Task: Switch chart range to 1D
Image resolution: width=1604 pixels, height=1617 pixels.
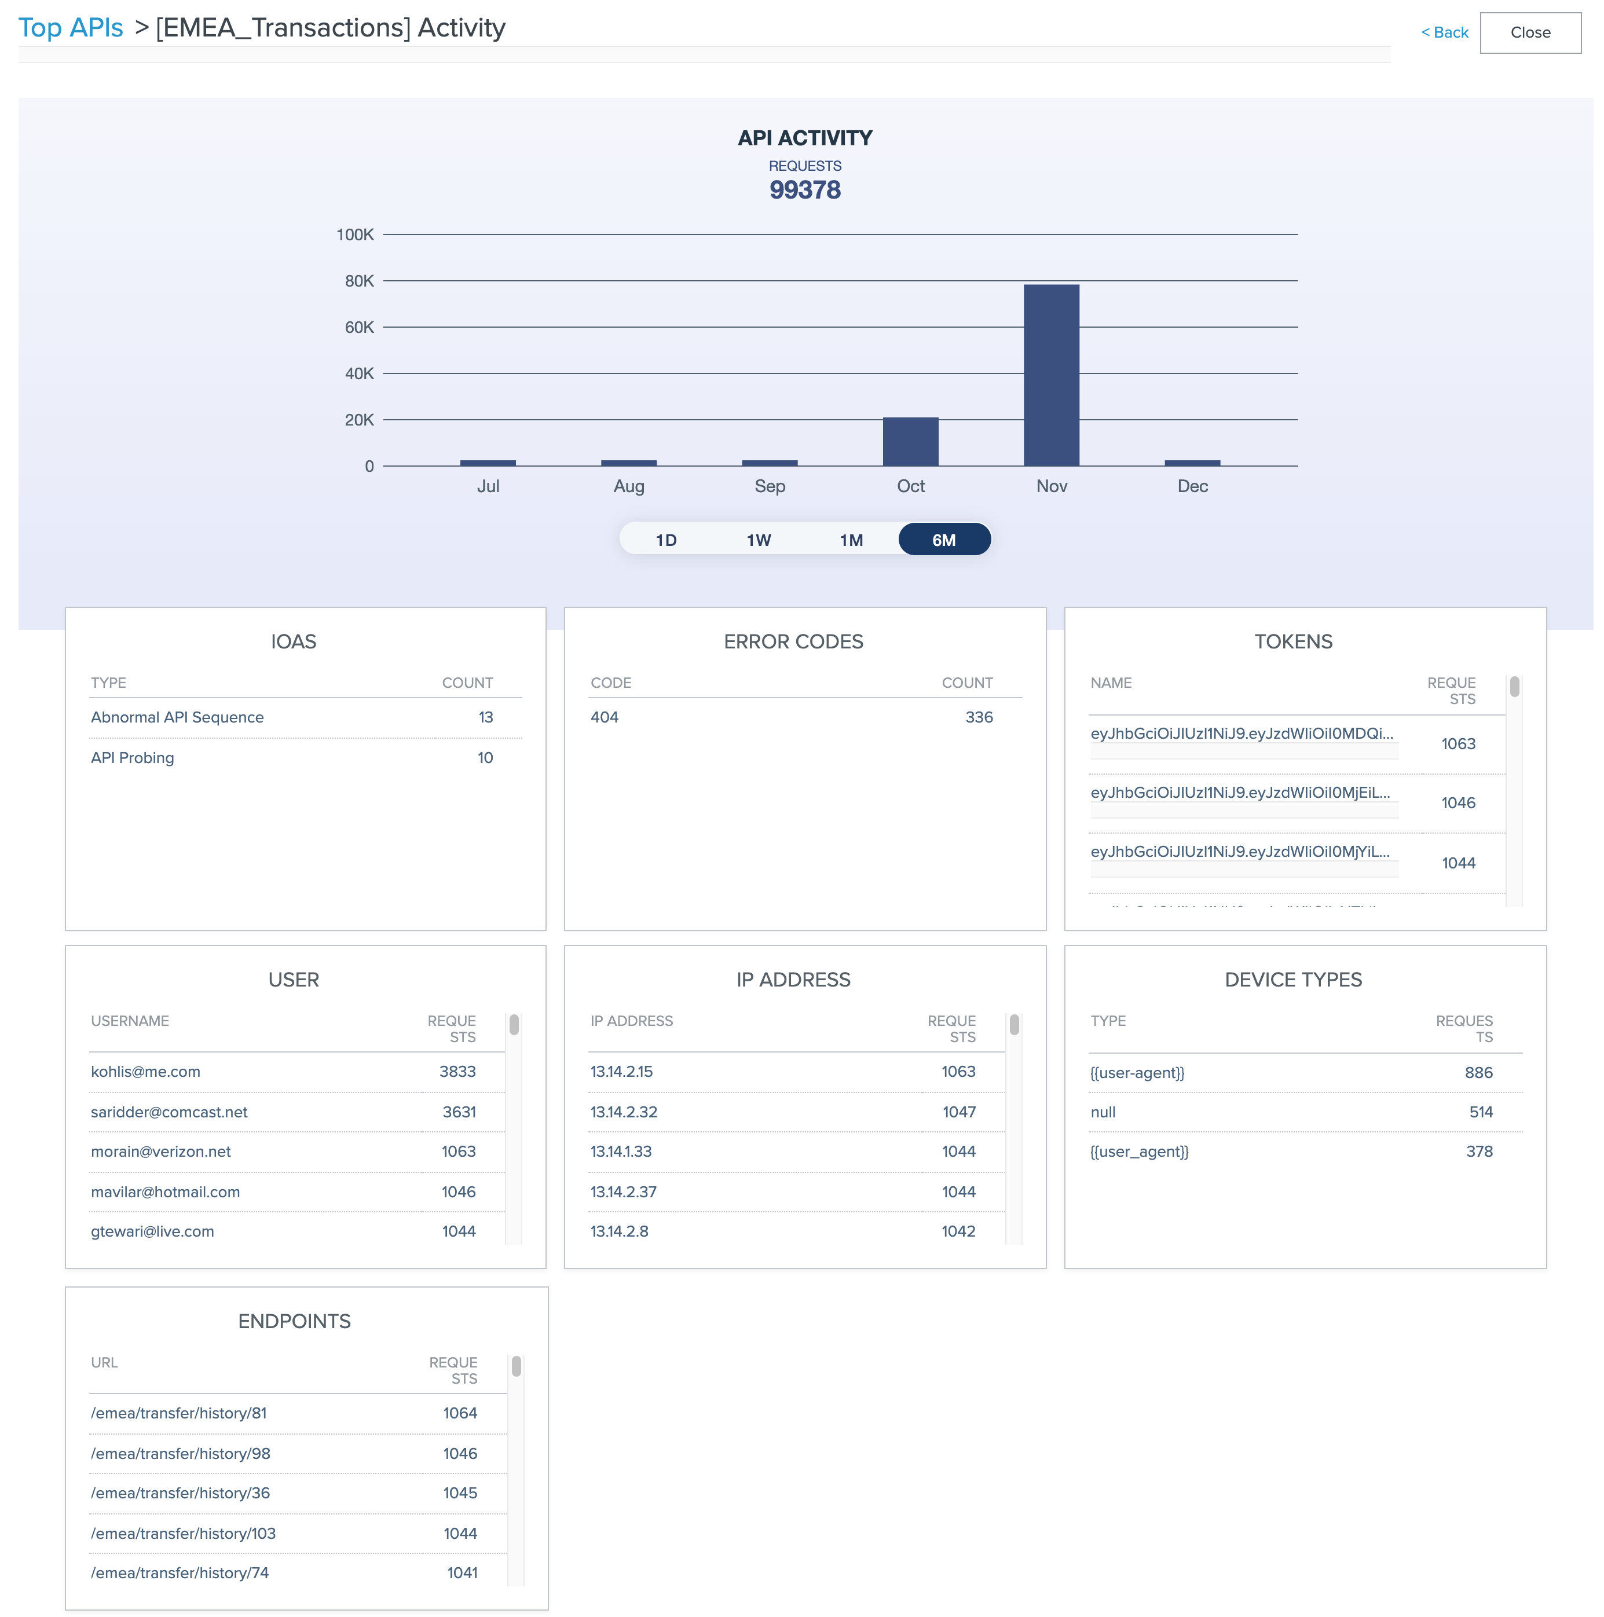Action: [665, 540]
